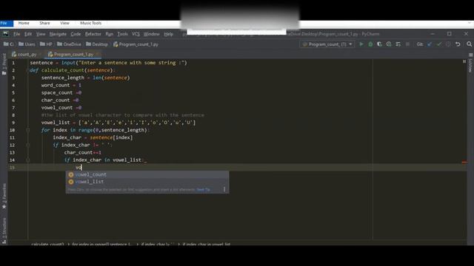Click the C: drive folder in navigation bar

pos(8,44)
